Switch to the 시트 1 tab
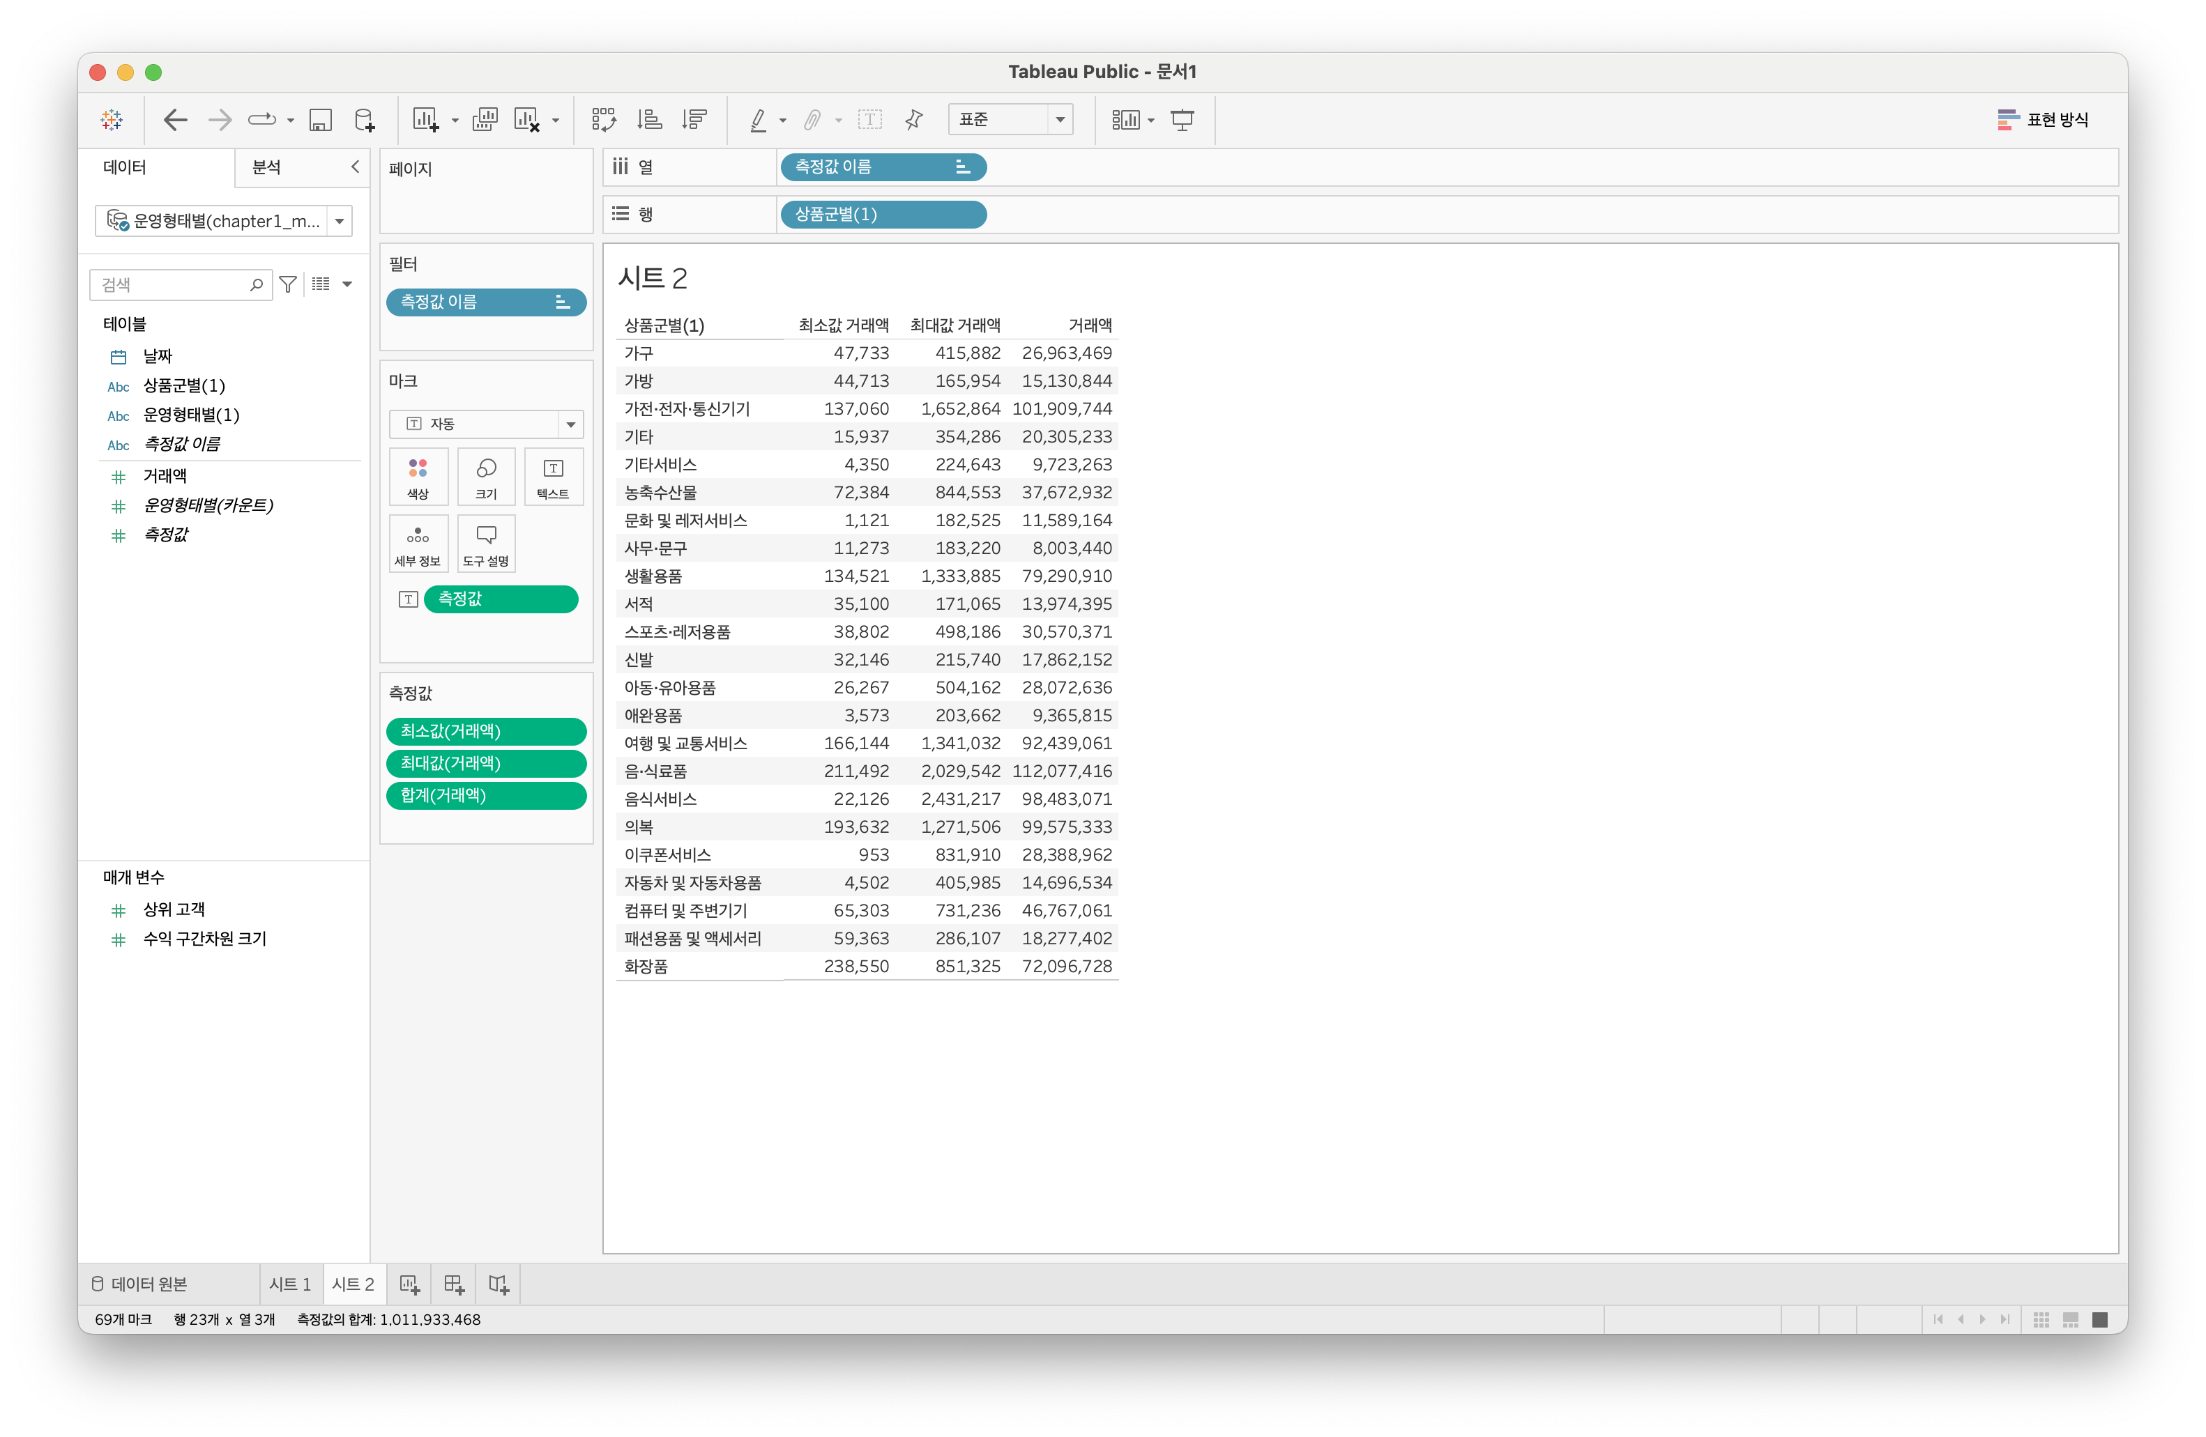The width and height of the screenshot is (2206, 1437). click(290, 1284)
